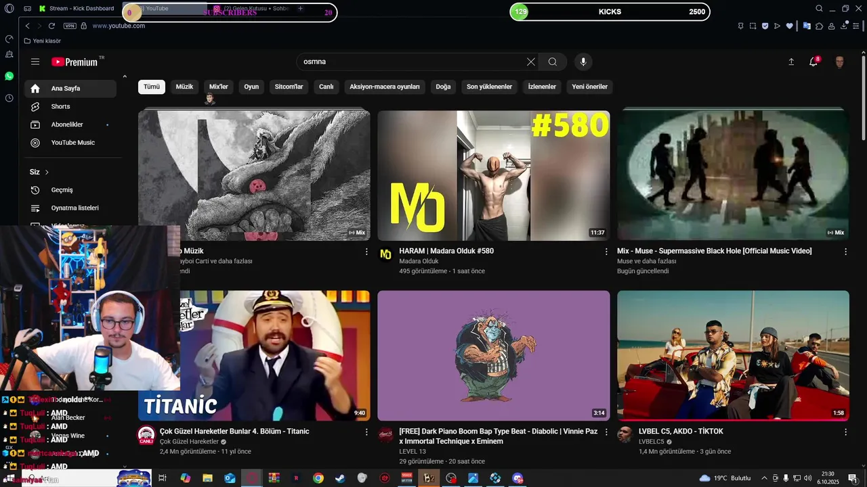
Task: Open history clock icon in Opera sidebar
Action: click(9, 98)
